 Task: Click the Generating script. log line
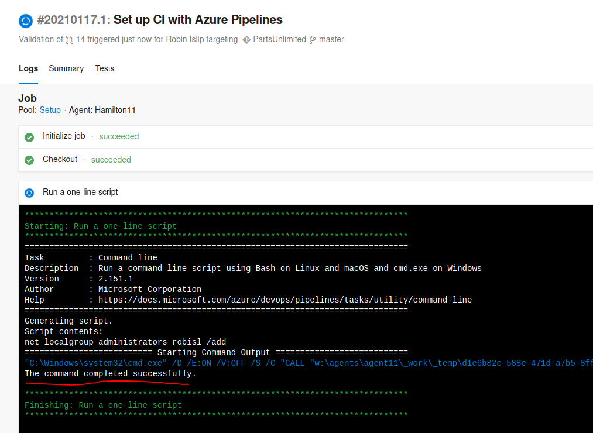pos(68,321)
